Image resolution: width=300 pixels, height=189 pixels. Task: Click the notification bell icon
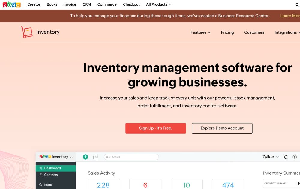tap(286, 157)
